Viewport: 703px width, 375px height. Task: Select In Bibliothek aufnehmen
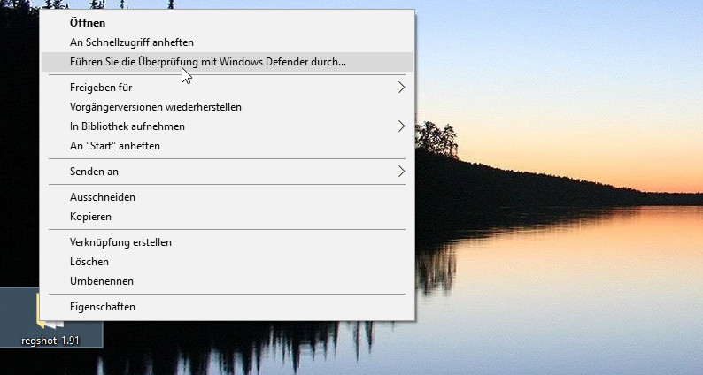228,126
